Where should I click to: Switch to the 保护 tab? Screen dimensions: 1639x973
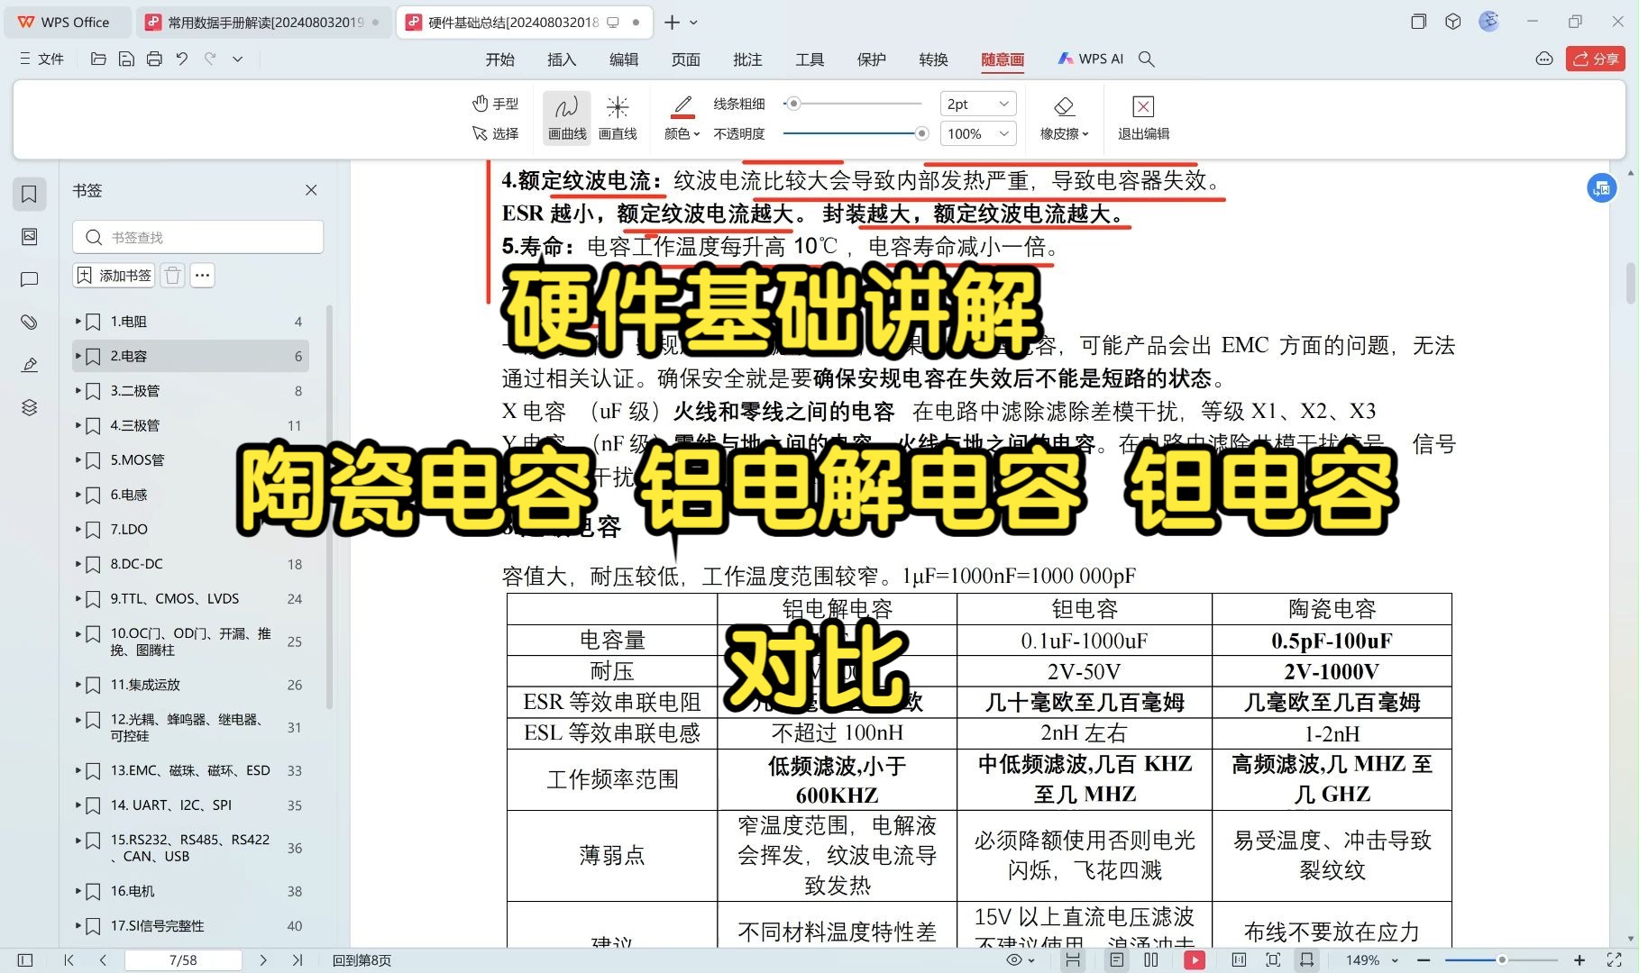[871, 59]
